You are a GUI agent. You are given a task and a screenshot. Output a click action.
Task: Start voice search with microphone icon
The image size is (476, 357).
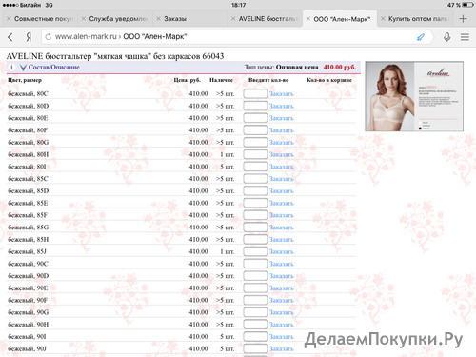[446, 37]
